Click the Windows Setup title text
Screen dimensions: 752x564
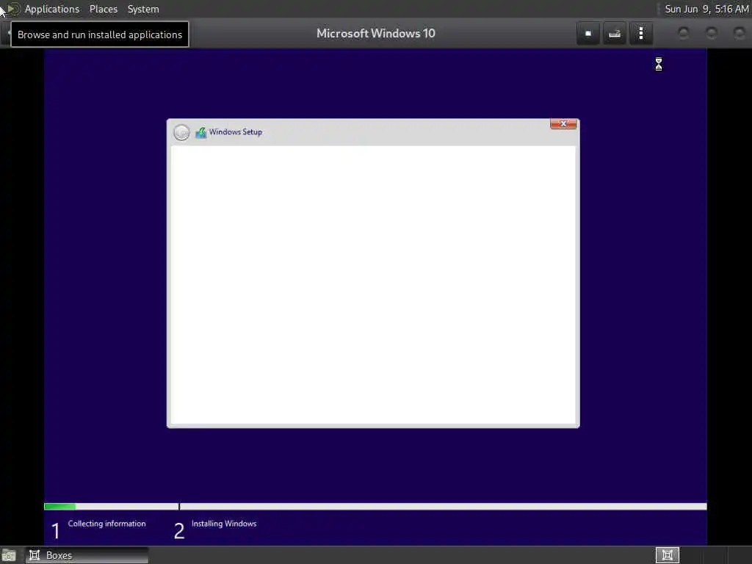(236, 132)
